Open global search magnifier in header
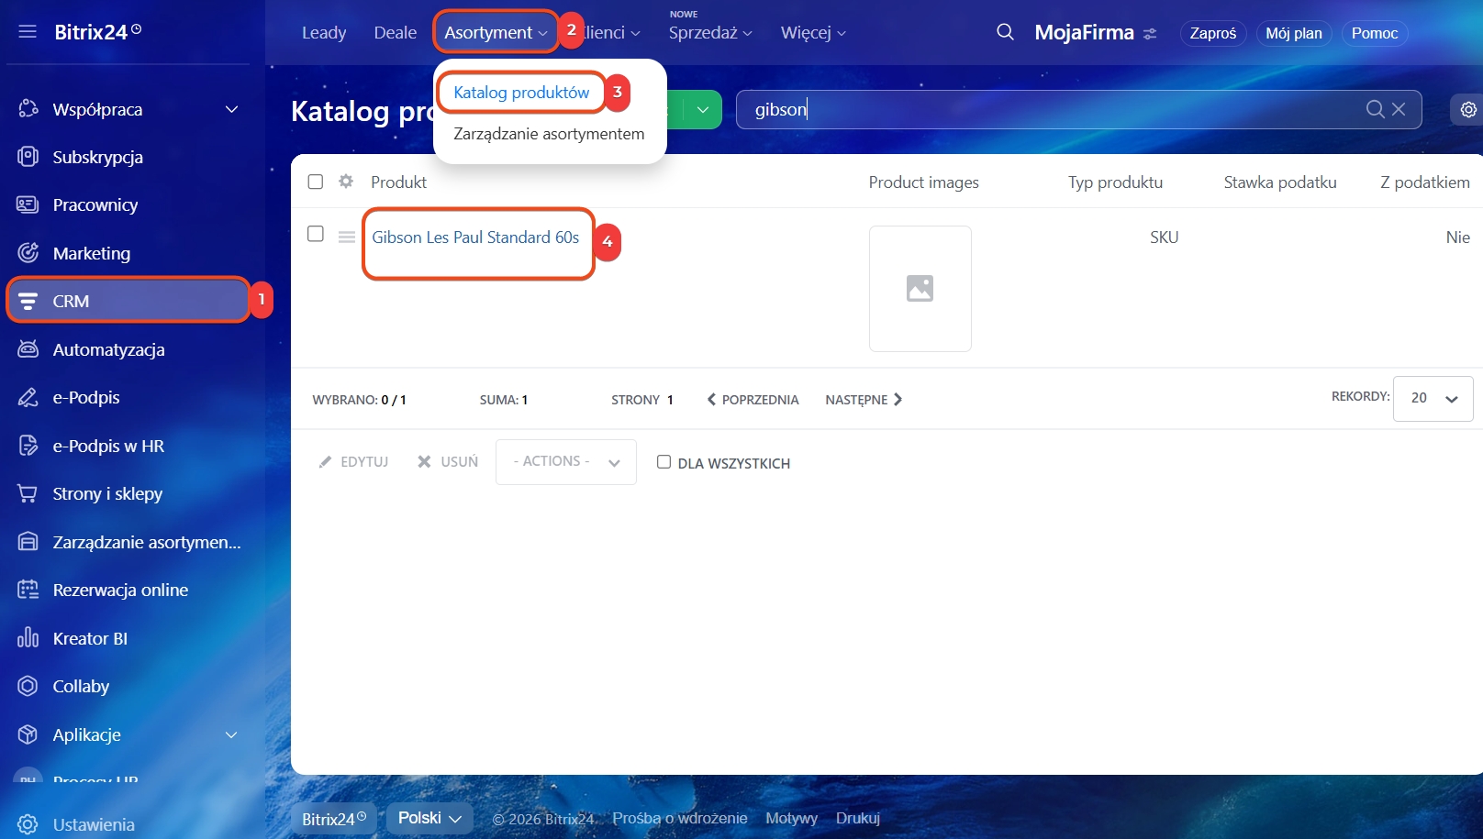 pos(1006,32)
